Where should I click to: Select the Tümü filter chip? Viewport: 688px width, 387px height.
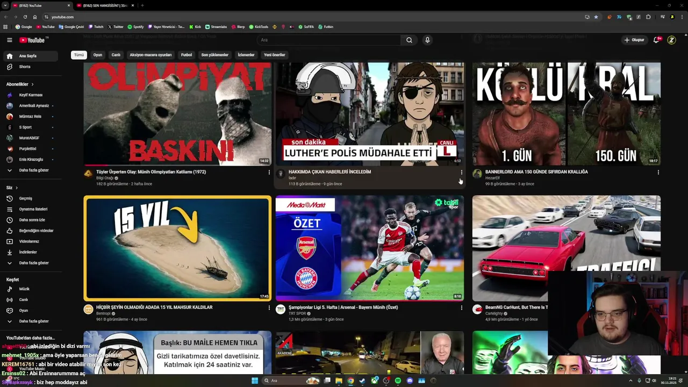point(79,55)
